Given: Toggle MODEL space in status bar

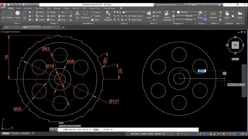Looking at the screenshot, I should (158, 134).
